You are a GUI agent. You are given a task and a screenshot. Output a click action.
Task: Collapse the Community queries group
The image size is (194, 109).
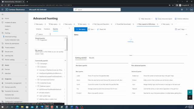point(65,61)
